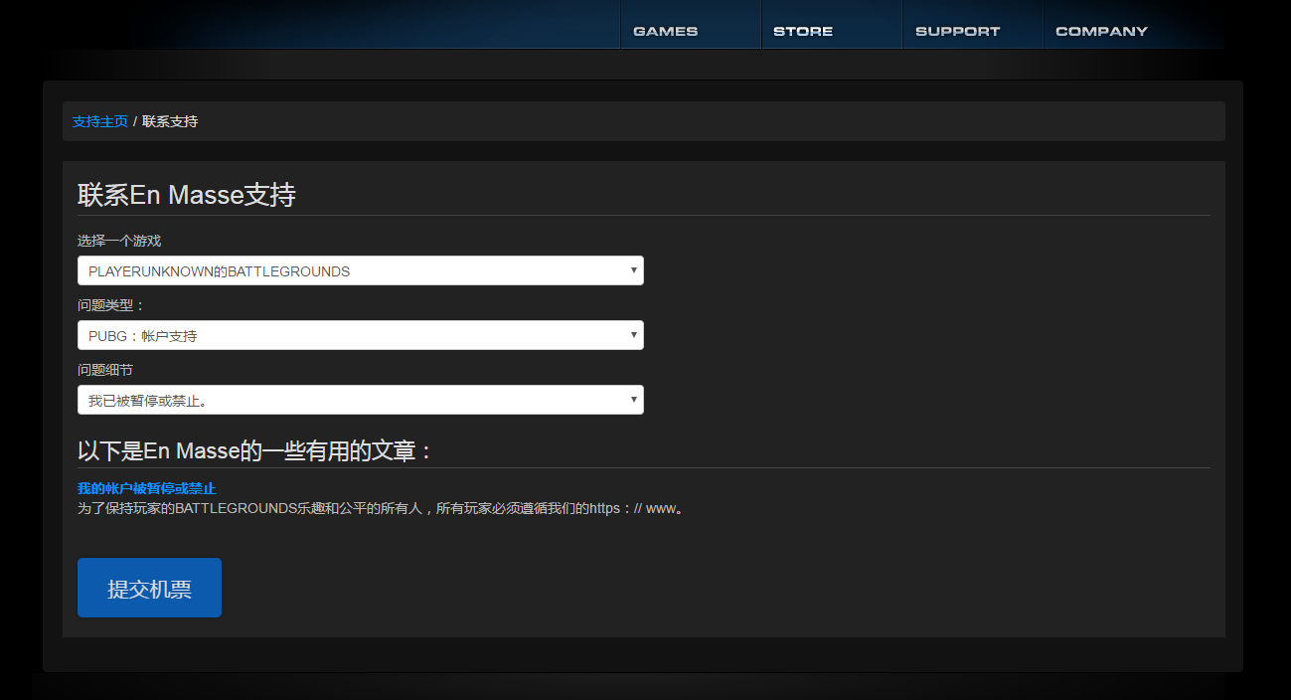Expand the 问题类型 dropdown using its arrow
The image size is (1291, 700).
(x=633, y=334)
